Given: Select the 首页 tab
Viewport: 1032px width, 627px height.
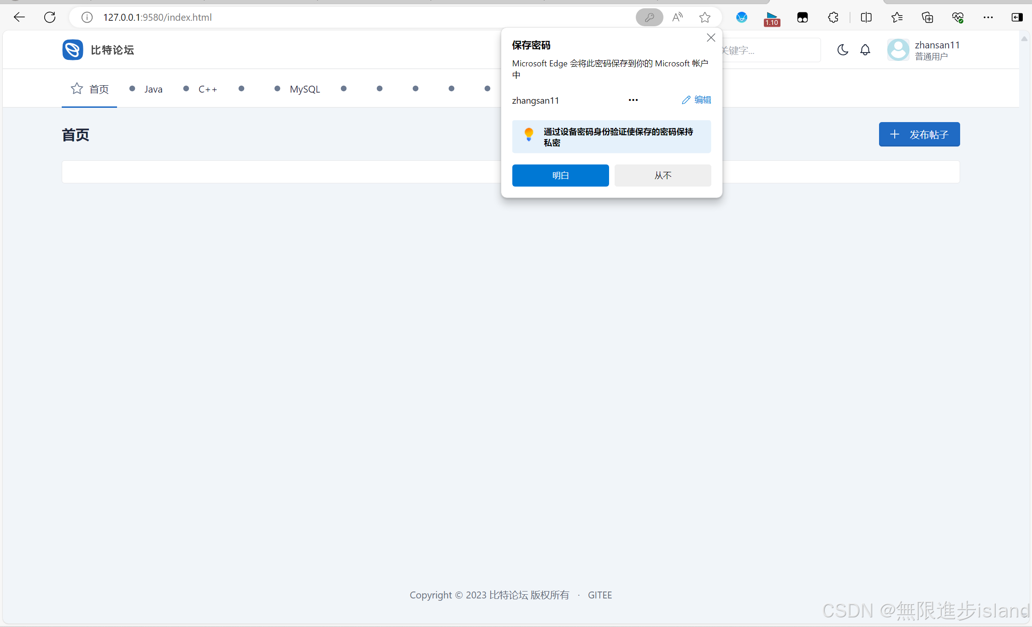Looking at the screenshot, I should tap(89, 89).
